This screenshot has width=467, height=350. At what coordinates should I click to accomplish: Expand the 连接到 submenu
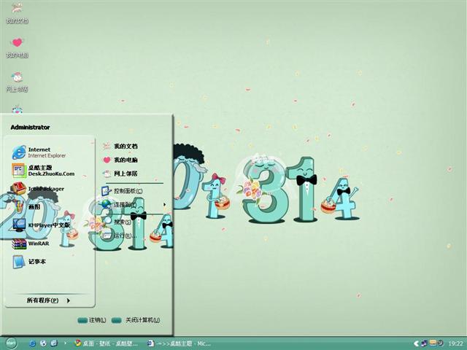click(134, 204)
